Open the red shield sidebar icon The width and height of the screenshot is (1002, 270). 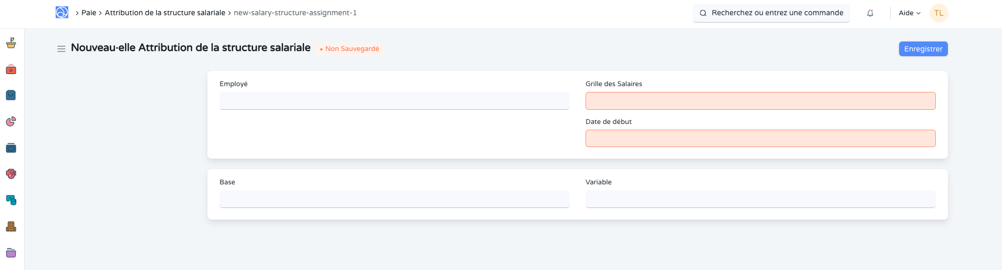point(11,174)
